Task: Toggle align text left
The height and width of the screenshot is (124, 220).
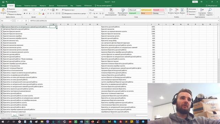Action: click(x=48, y=13)
